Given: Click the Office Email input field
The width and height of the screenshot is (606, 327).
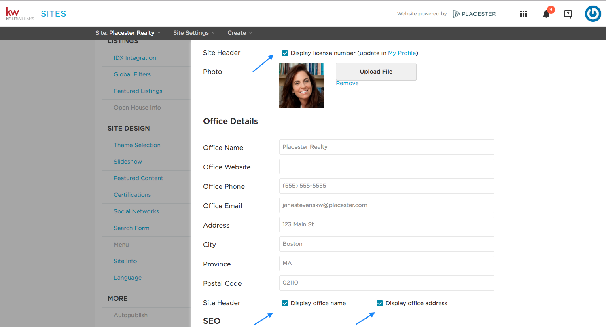Looking at the screenshot, I should (x=387, y=205).
